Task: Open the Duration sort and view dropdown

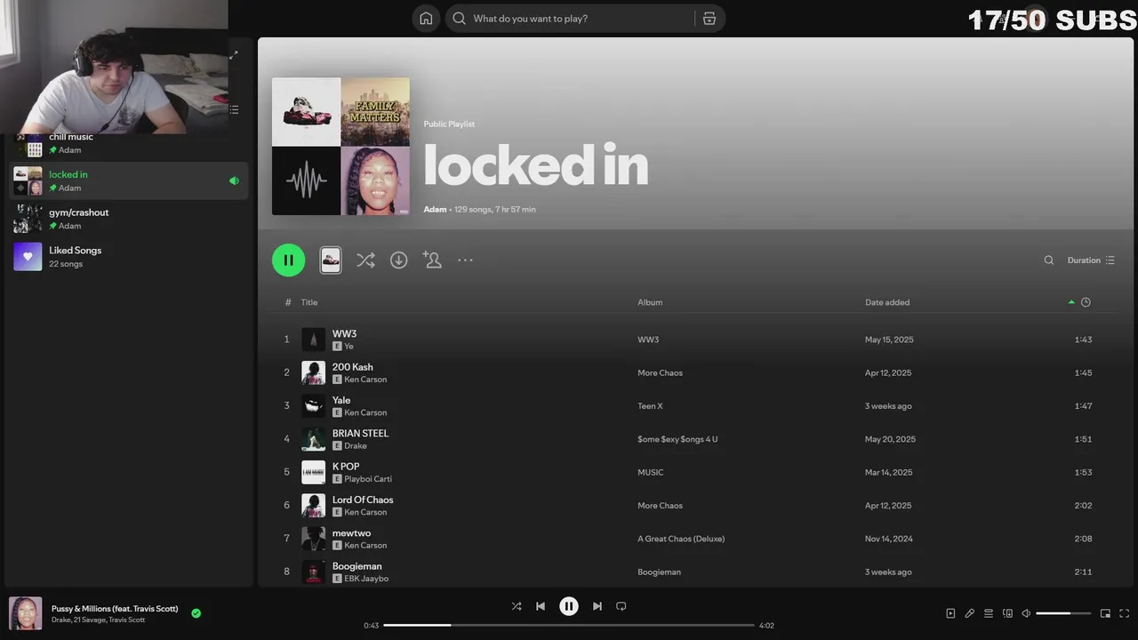Action: (1091, 260)
